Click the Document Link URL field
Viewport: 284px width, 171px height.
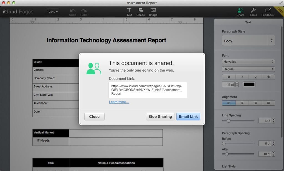(x=148, y=90)
